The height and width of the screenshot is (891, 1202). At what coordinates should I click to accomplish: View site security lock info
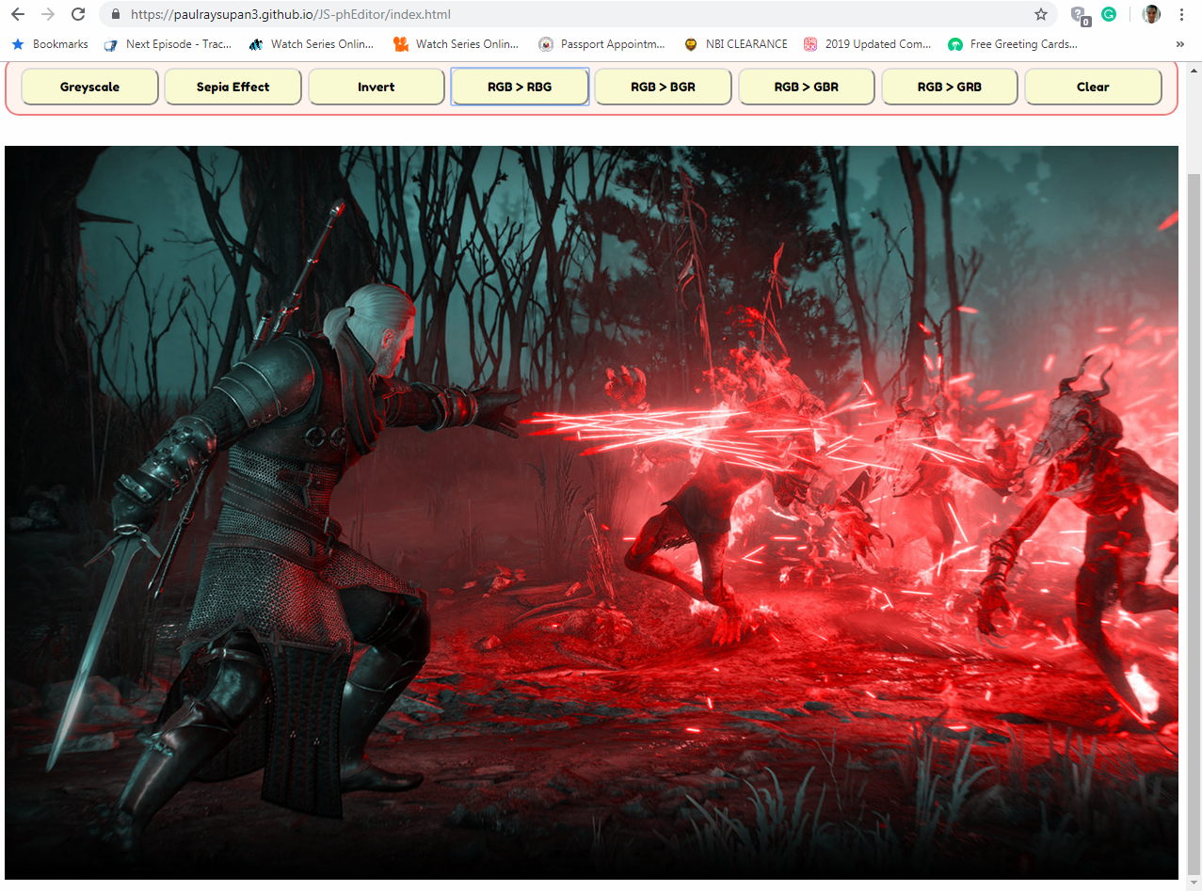click(116, 14)
